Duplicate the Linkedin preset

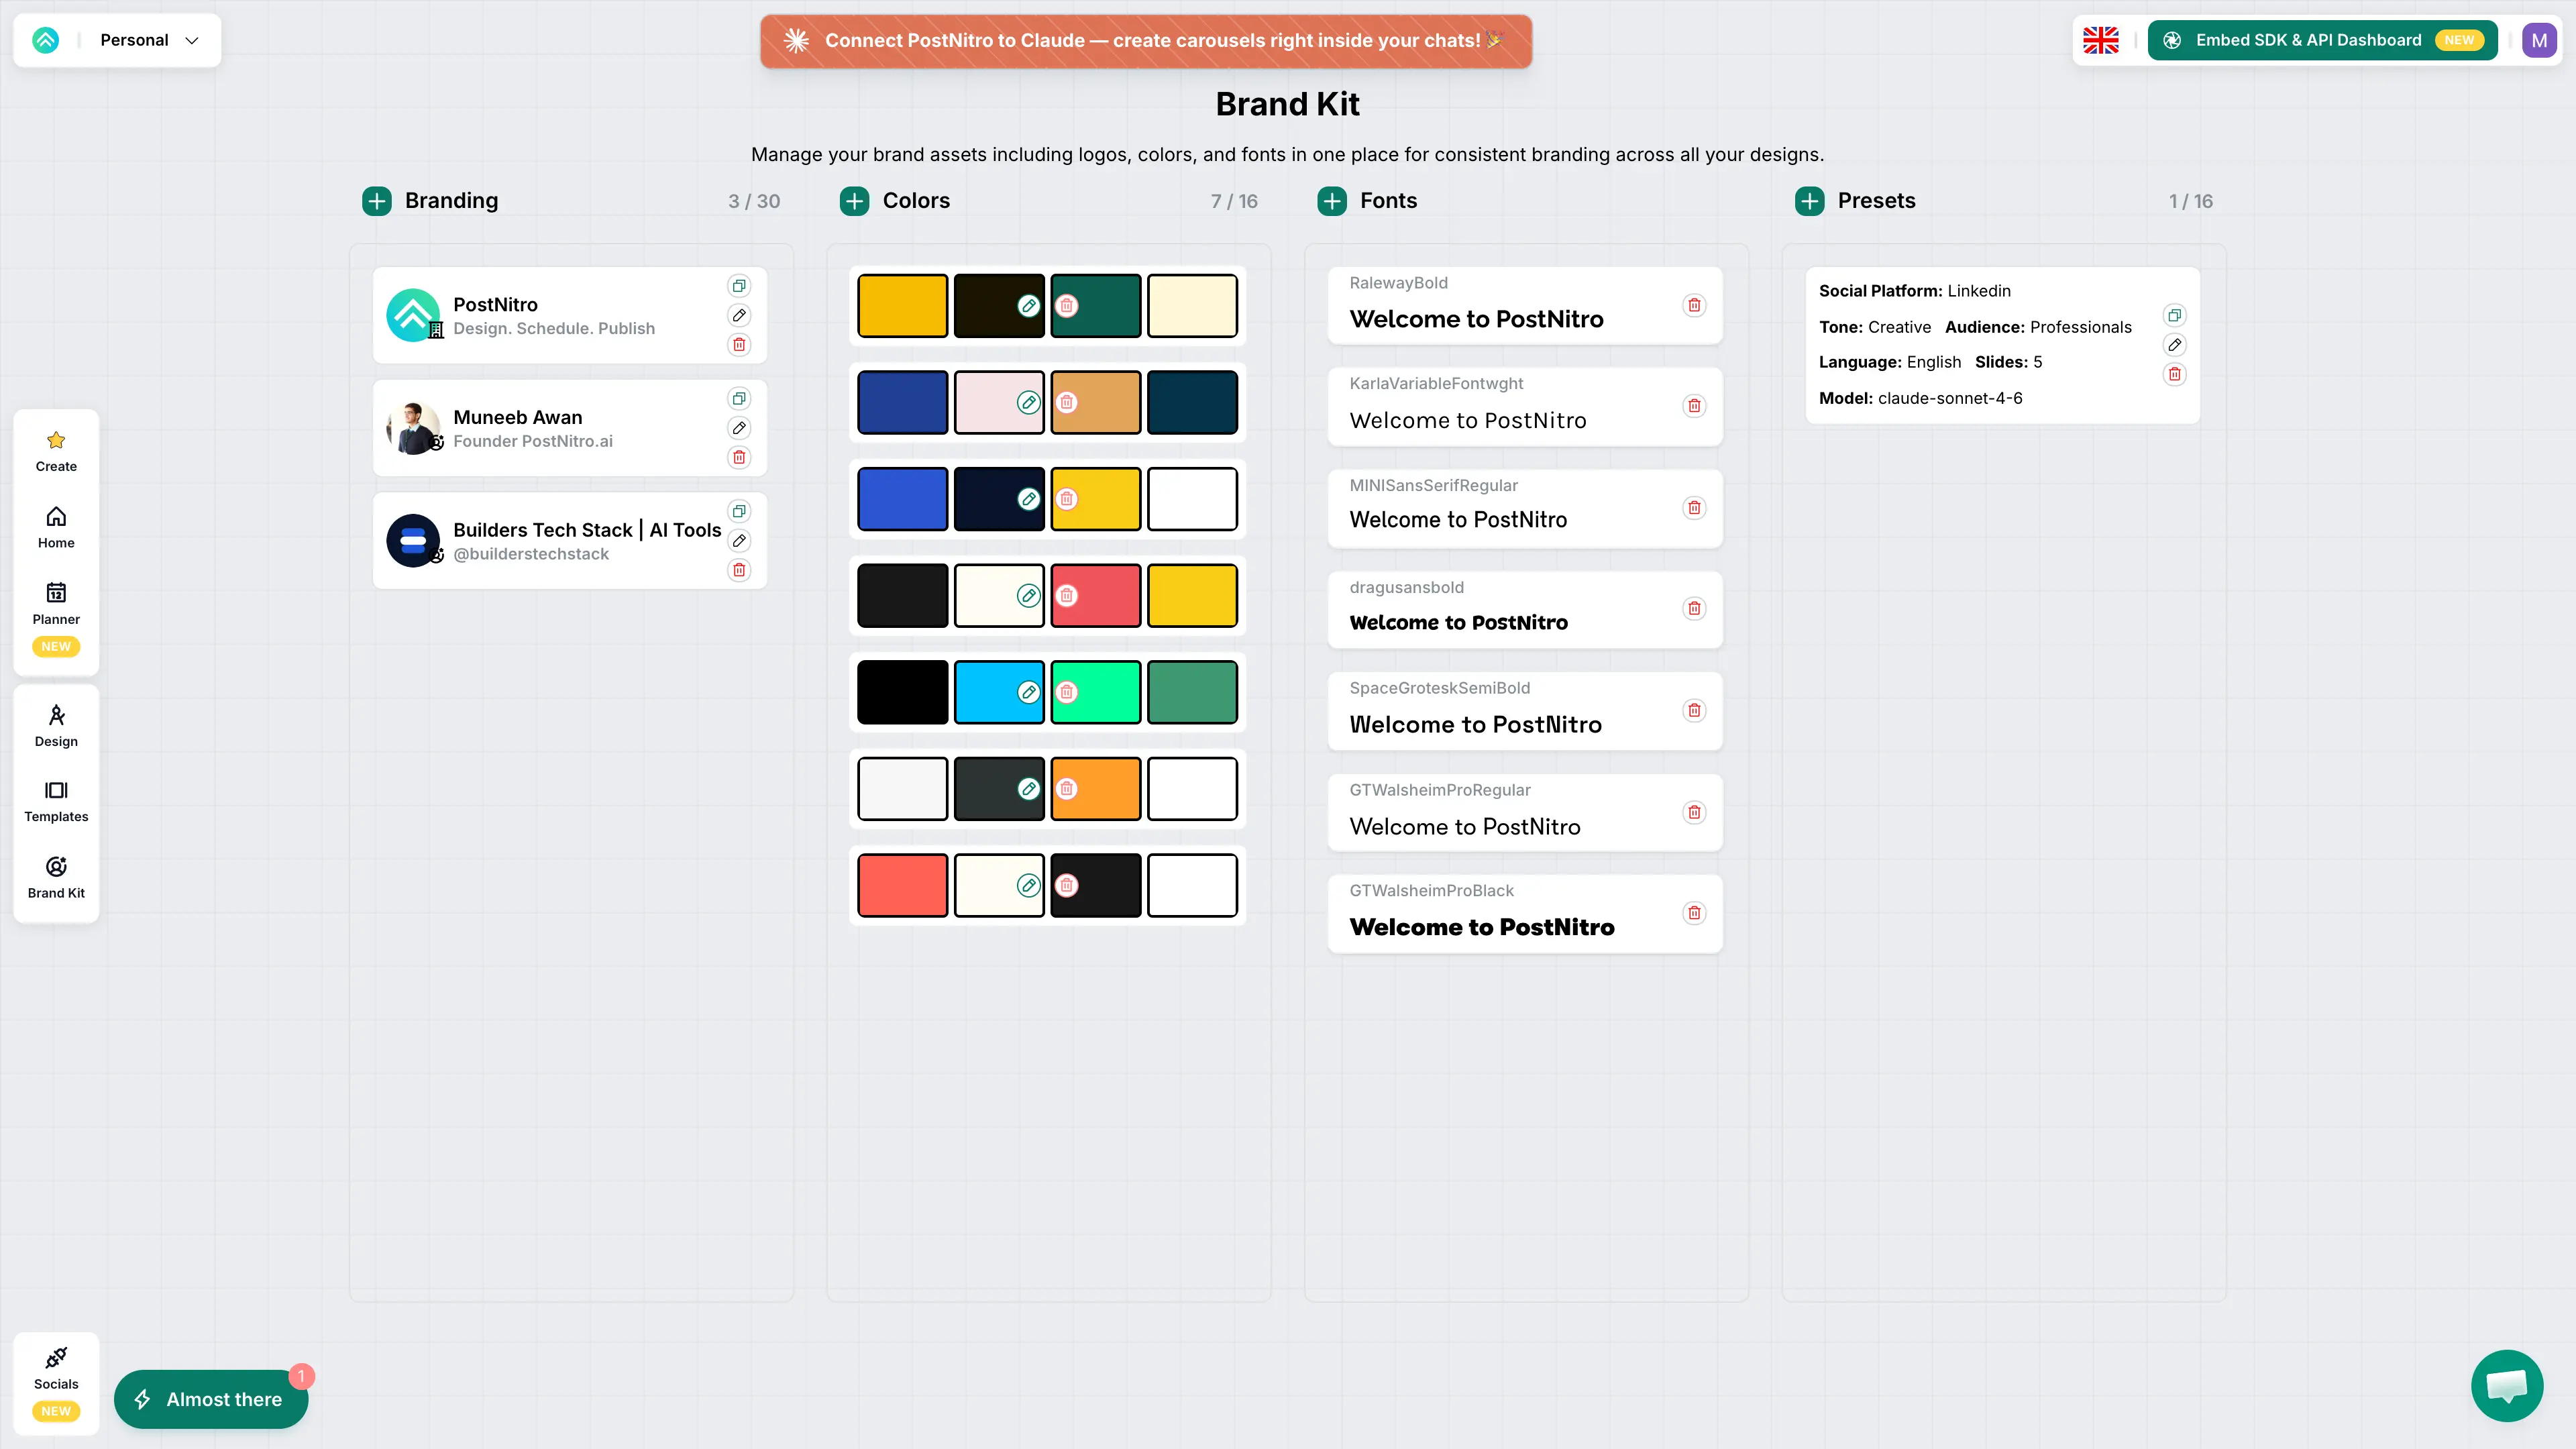click(2174, 316)
